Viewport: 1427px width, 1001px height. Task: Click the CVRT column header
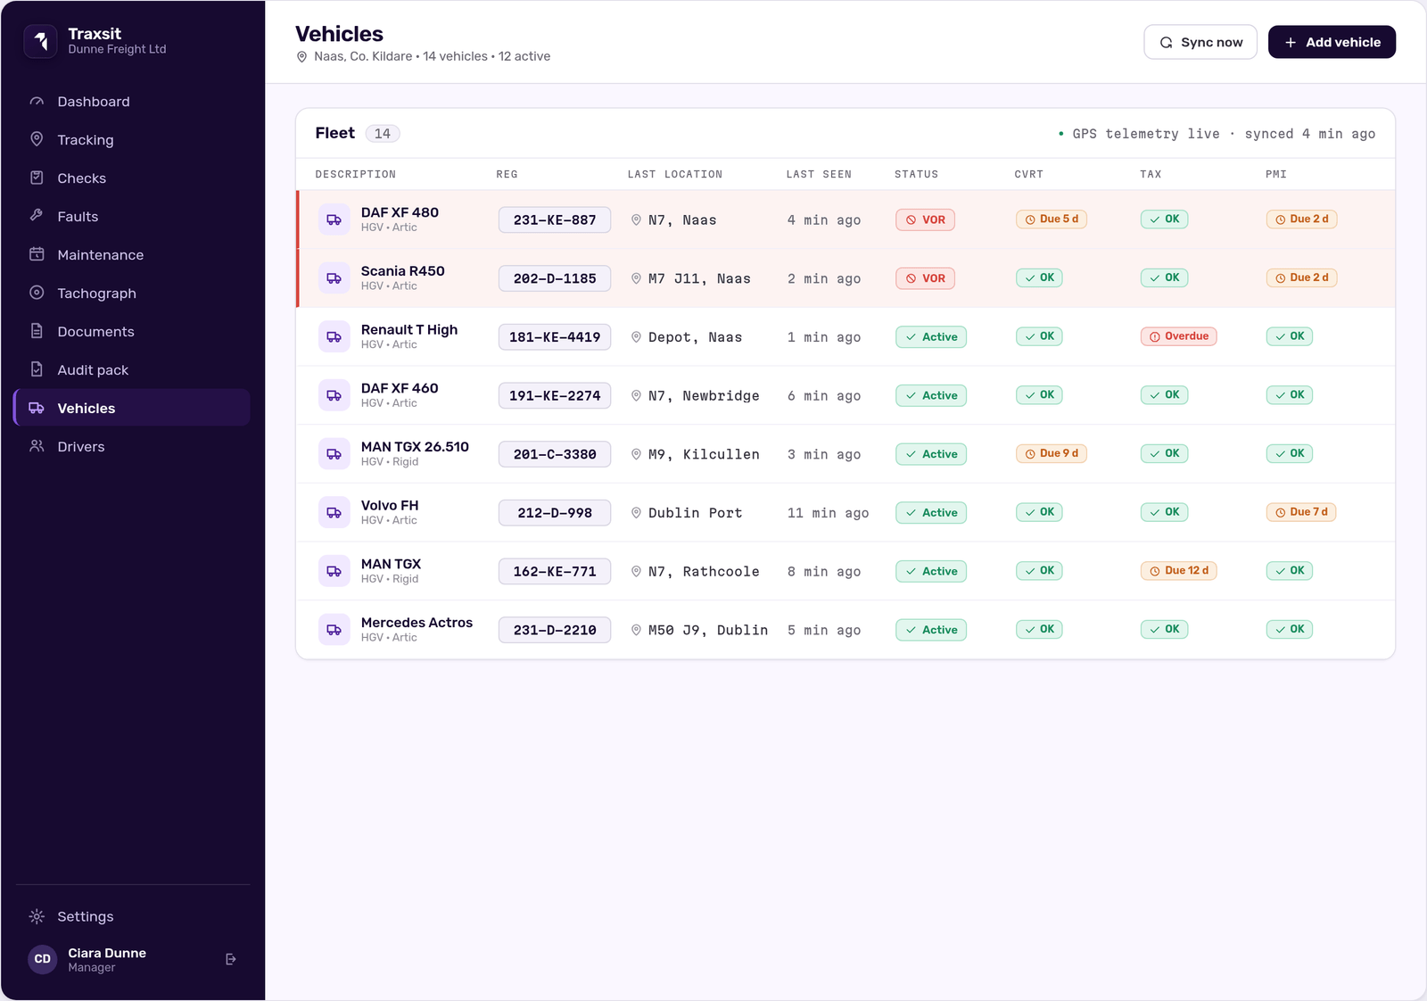[x=1028, y=174]
